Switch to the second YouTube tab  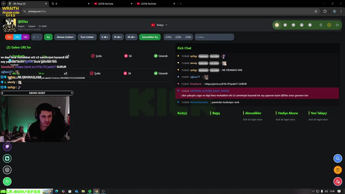(x=156, y=4)
